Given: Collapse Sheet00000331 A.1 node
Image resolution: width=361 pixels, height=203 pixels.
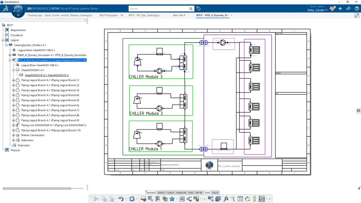Looking at the screenshot, I should pos(14,70).
